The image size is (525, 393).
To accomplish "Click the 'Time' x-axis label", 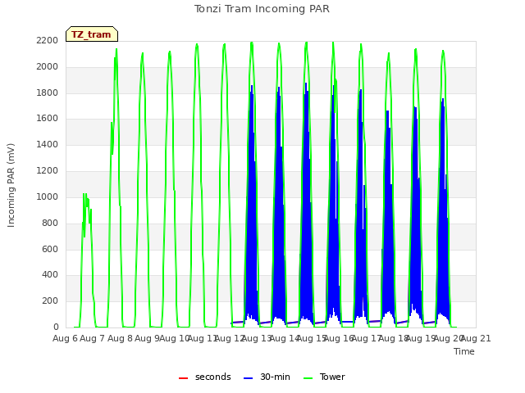I will coord(464,351).
